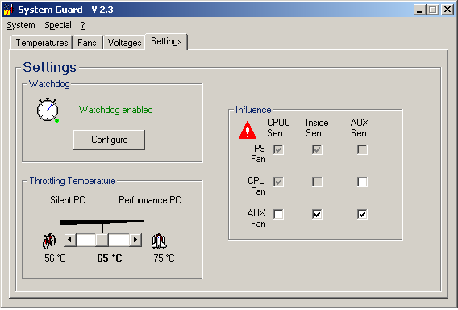Click the Silent PC label

(68, 200)
